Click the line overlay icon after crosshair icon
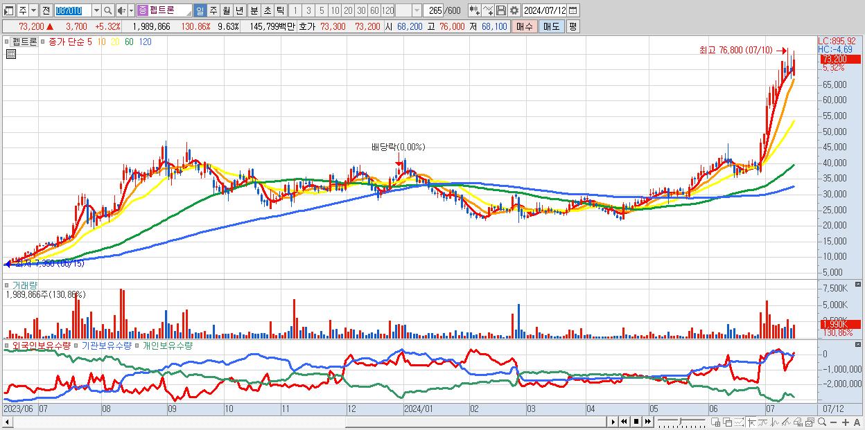 tap(763, 422)
